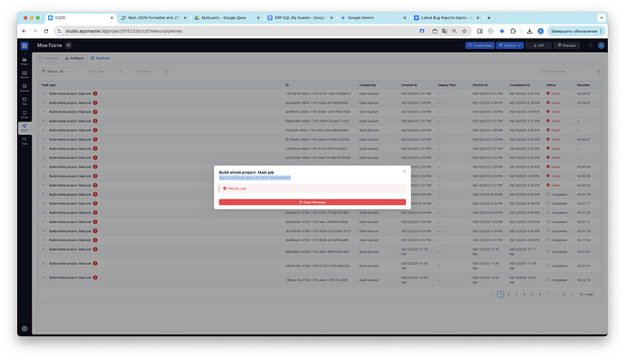625x359 pixels.
Task: Open browser downloads icon
Action: pos(529,31)
